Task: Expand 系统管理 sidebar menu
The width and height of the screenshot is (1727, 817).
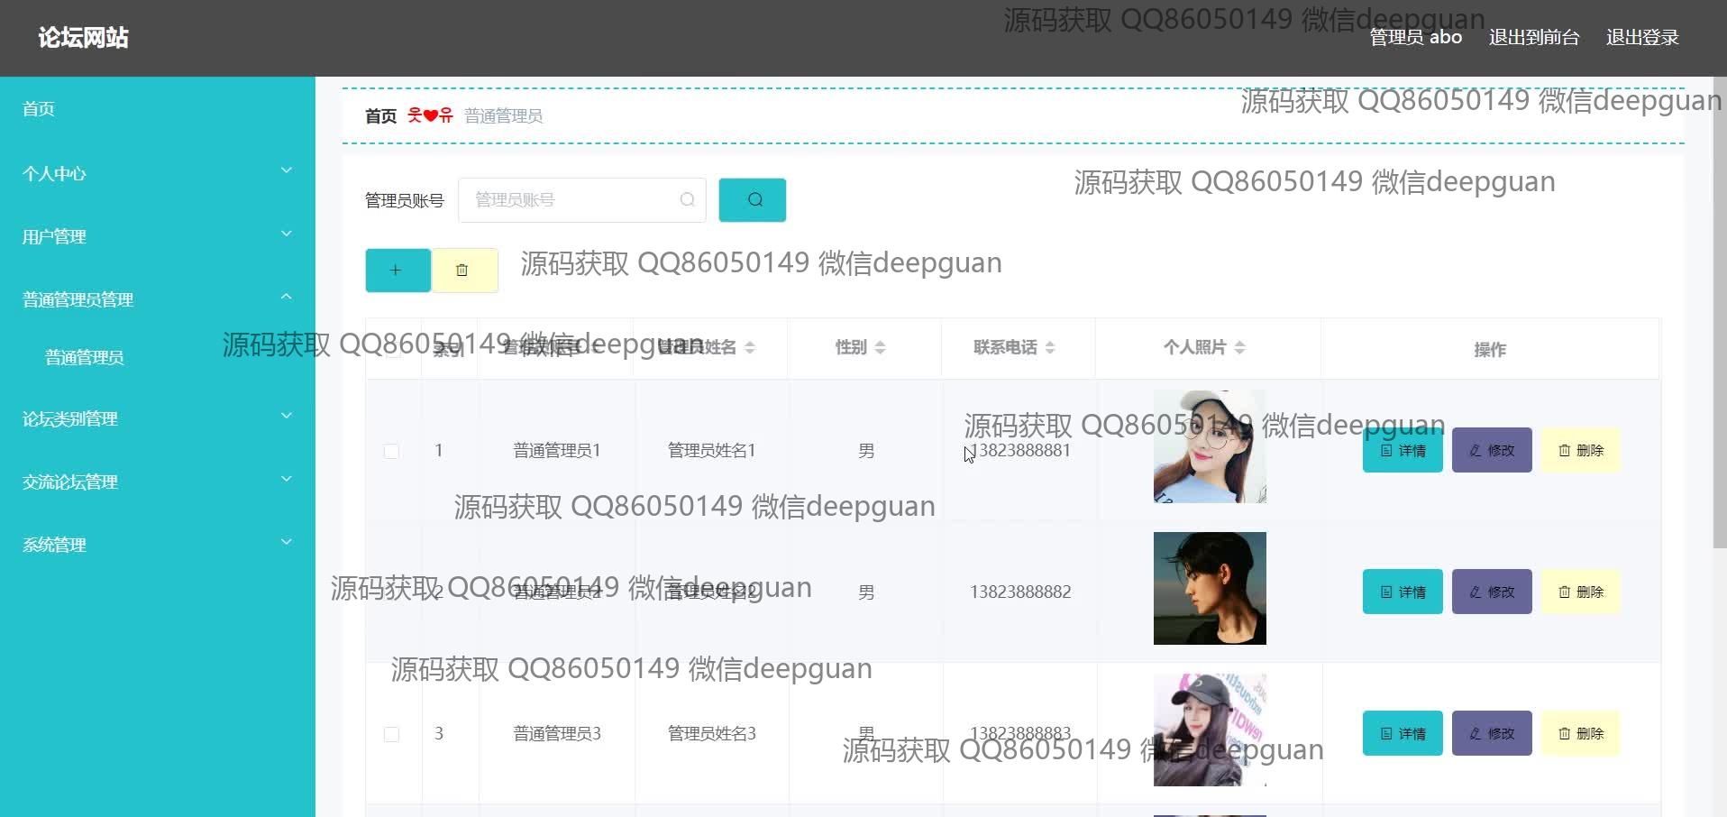Action: click(158, 545)
